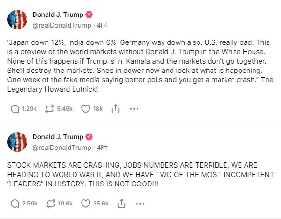Open the Japan down 12% post text

point(140,66)
